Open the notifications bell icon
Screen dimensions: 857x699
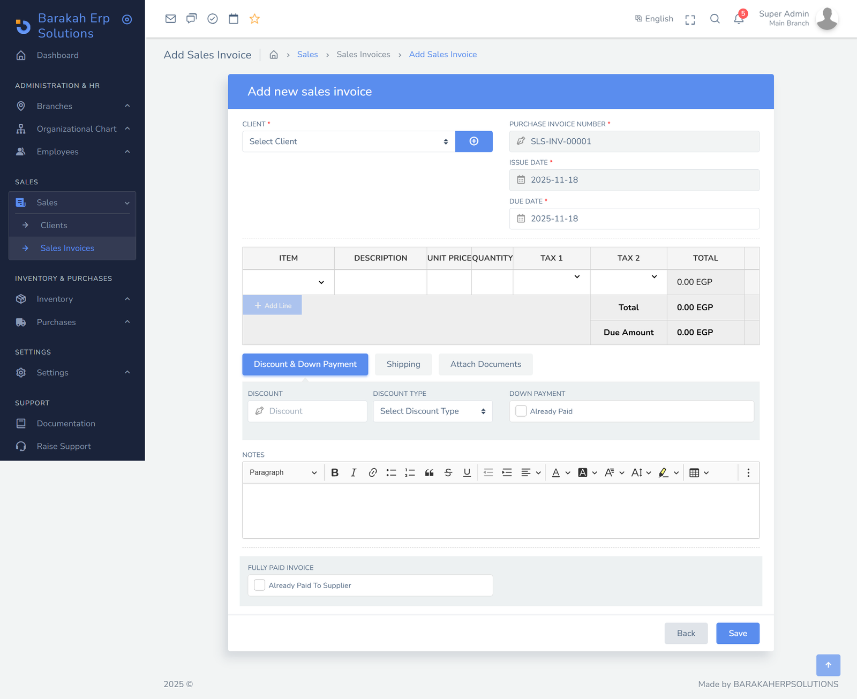739,19
